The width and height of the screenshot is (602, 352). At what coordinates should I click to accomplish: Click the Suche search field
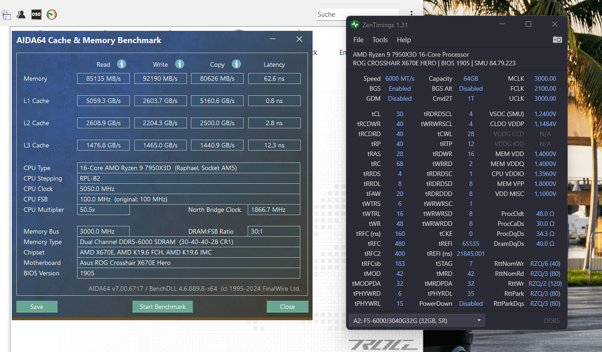(358, 15)
